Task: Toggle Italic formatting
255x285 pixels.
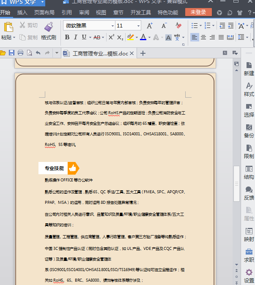Action: (x=76, y=37)
